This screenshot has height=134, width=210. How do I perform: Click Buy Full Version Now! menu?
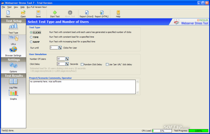(37, 7)
